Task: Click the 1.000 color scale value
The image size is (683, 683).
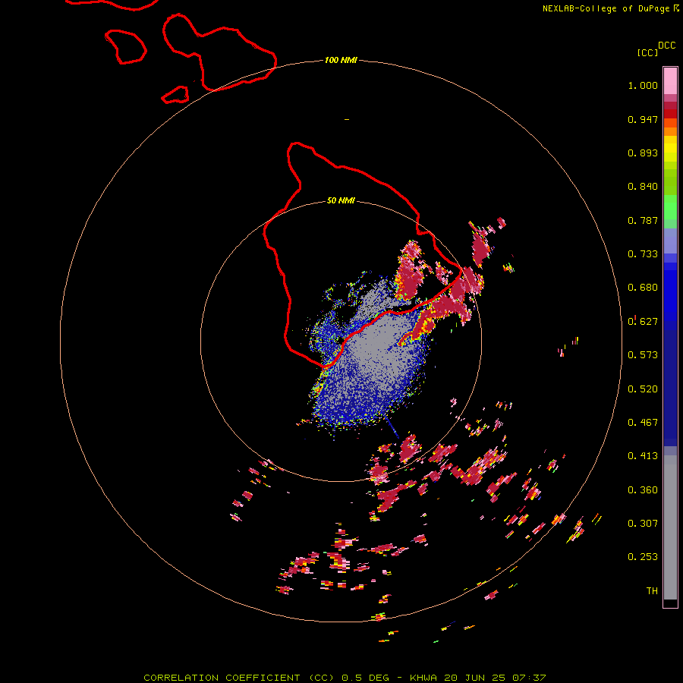Action: [x=643, y=85]
